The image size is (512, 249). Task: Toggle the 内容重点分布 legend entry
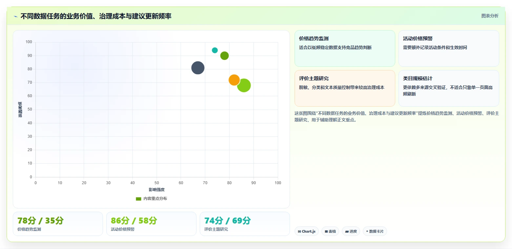pyautogui.click(x=151, y=199)
